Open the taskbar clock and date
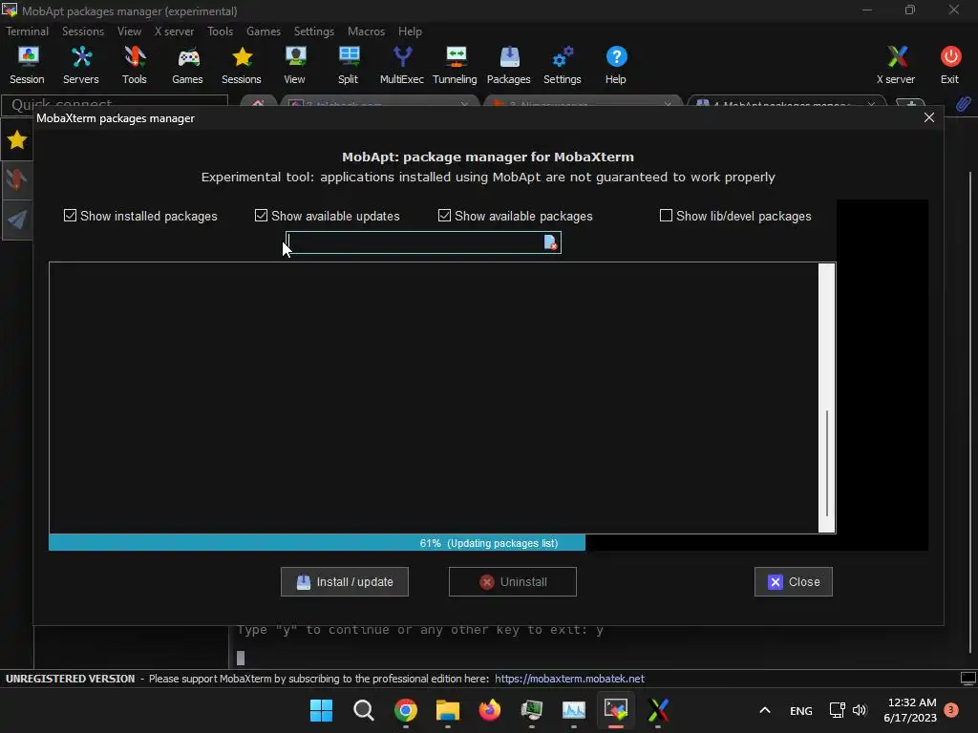 click(910, 710)
